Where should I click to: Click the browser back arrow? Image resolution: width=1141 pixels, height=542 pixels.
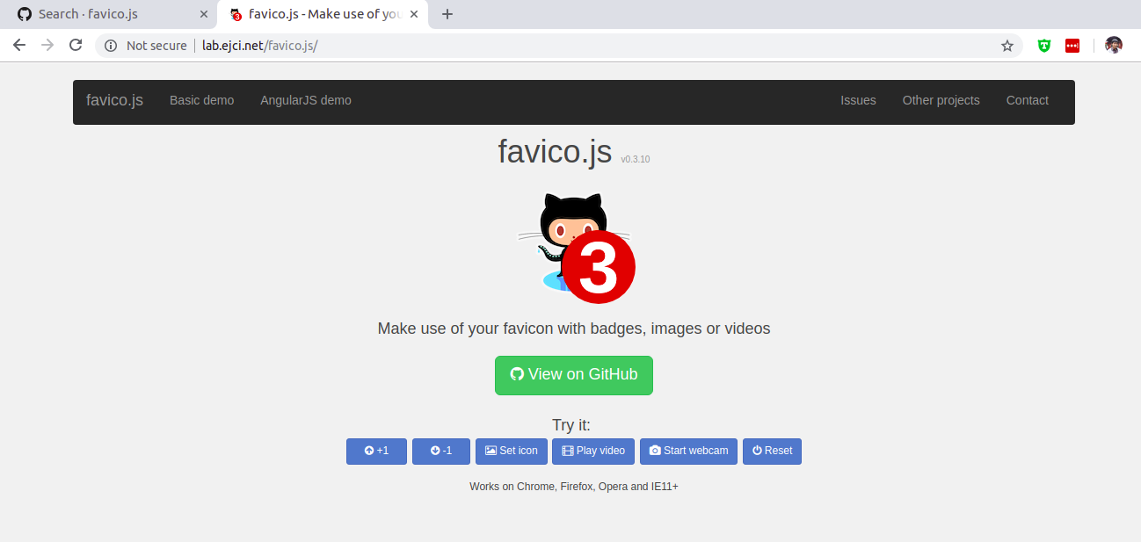pos(19,46)
